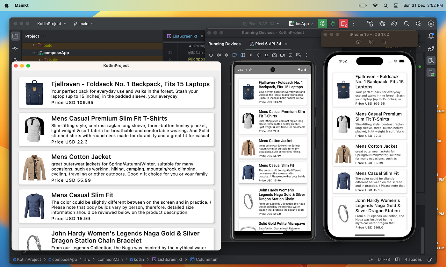Open Device Manager tool window icon
Screen dimensions: 446x267
tap(431, 60)
